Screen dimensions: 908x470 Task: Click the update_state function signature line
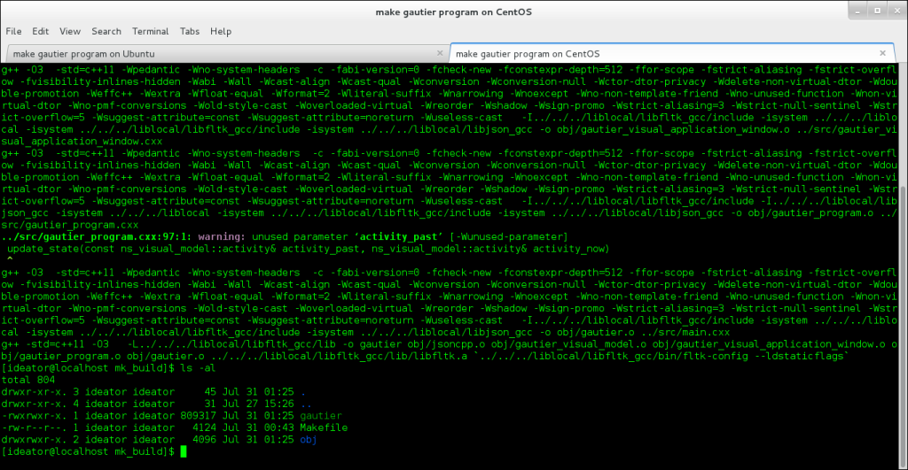pyautogui.click(x=308, y=249)
